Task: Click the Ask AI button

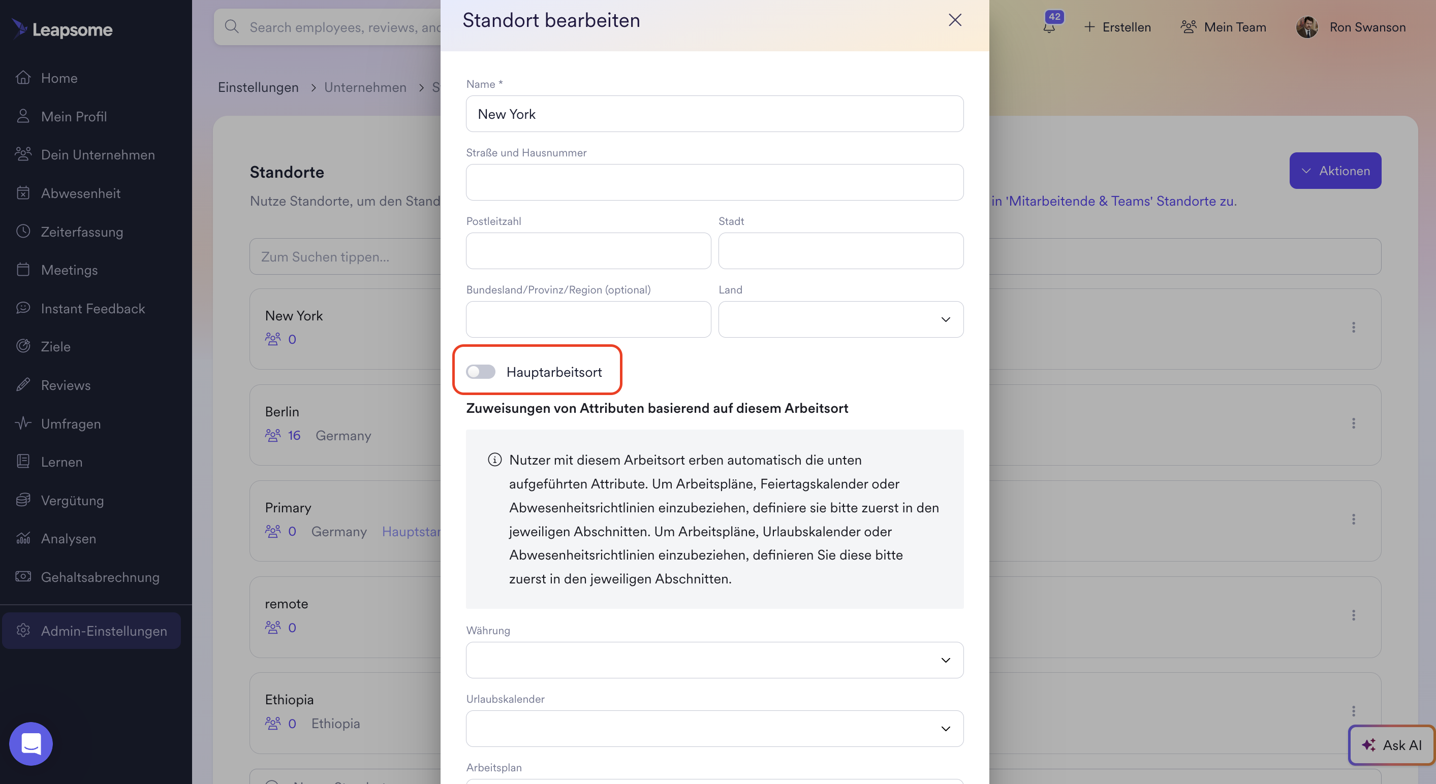Action: point(1391,745)
